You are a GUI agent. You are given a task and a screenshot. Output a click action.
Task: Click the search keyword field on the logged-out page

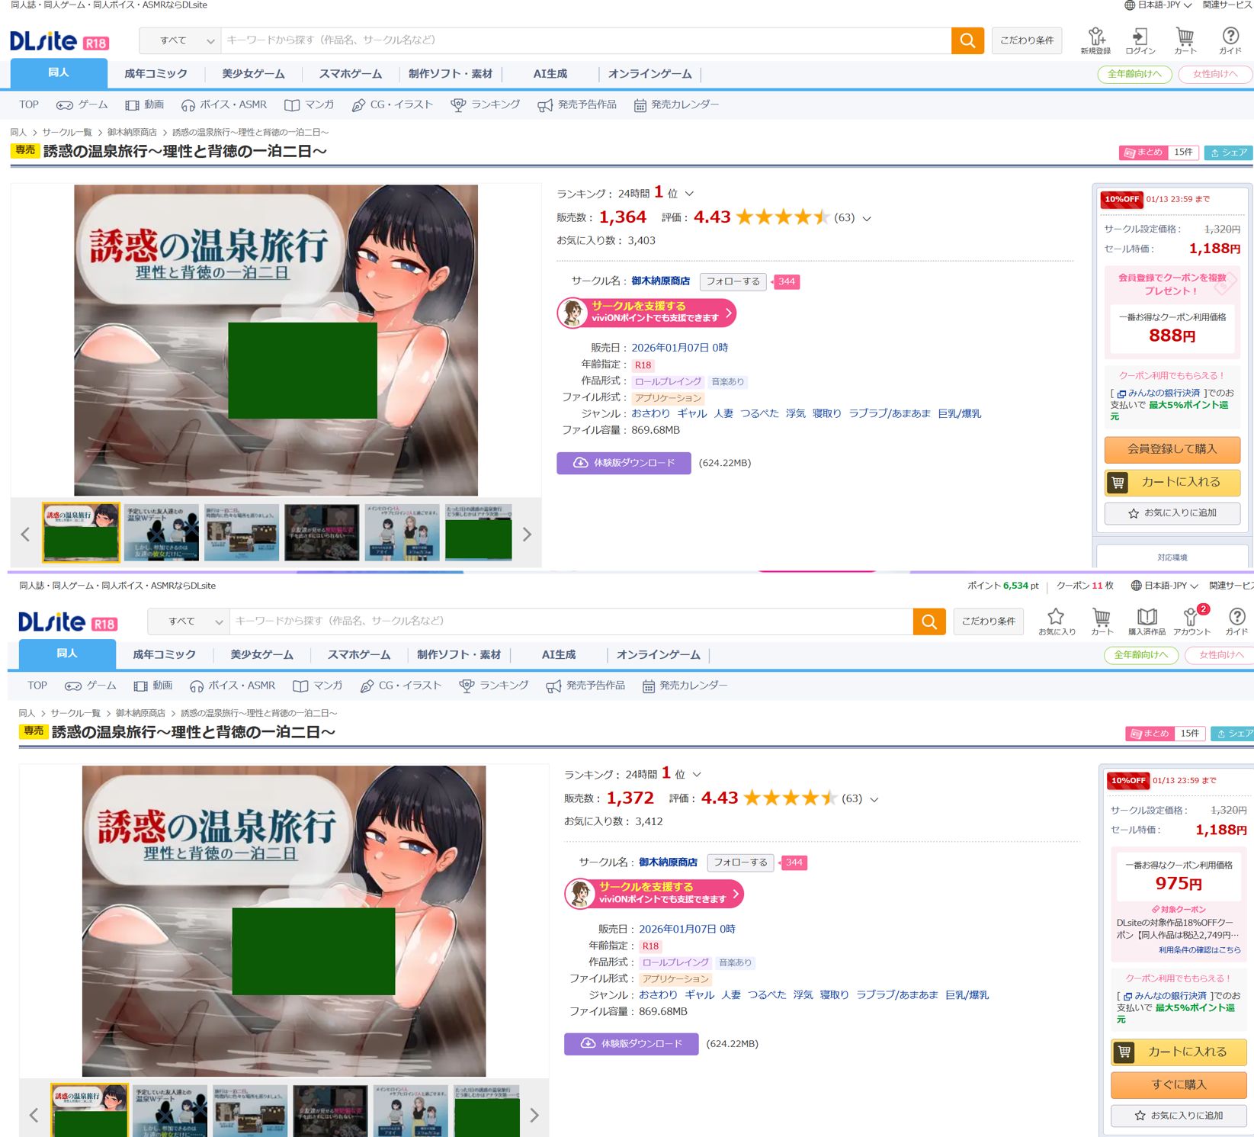point(585,40)
